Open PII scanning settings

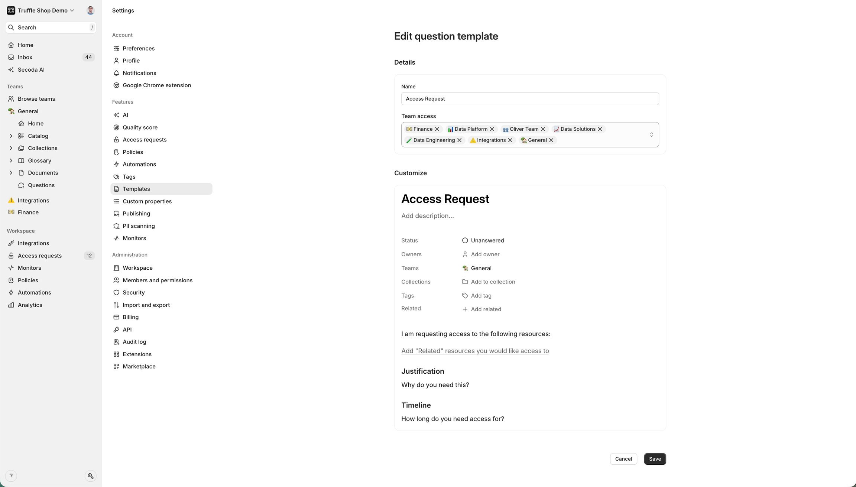pyautogui.click(x=139, y=226)
